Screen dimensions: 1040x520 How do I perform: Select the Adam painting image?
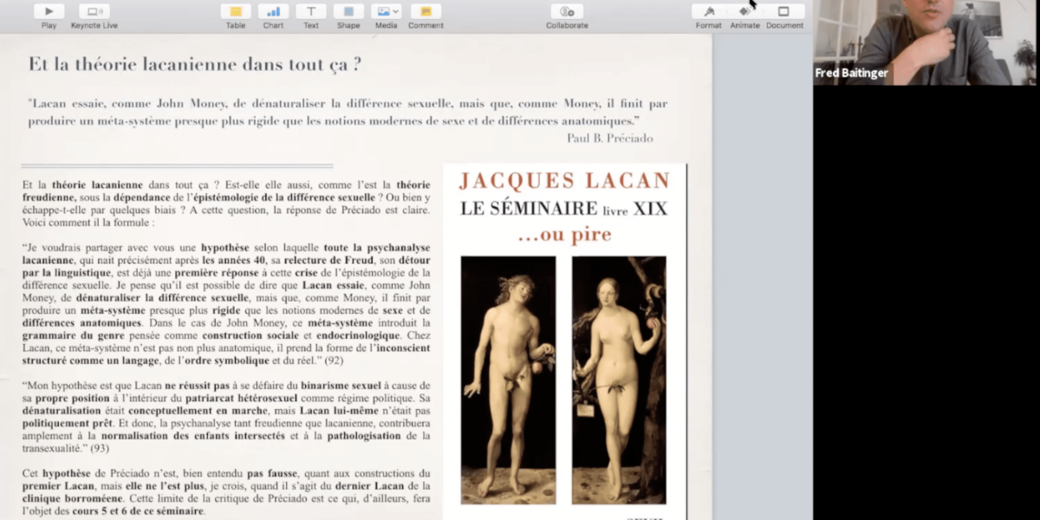508,380
